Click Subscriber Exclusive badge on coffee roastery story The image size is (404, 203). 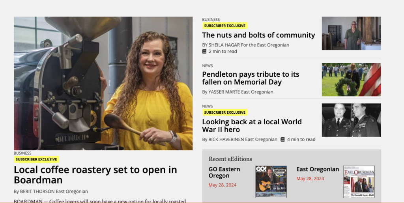pyautogui.click(x=36, y=159)
